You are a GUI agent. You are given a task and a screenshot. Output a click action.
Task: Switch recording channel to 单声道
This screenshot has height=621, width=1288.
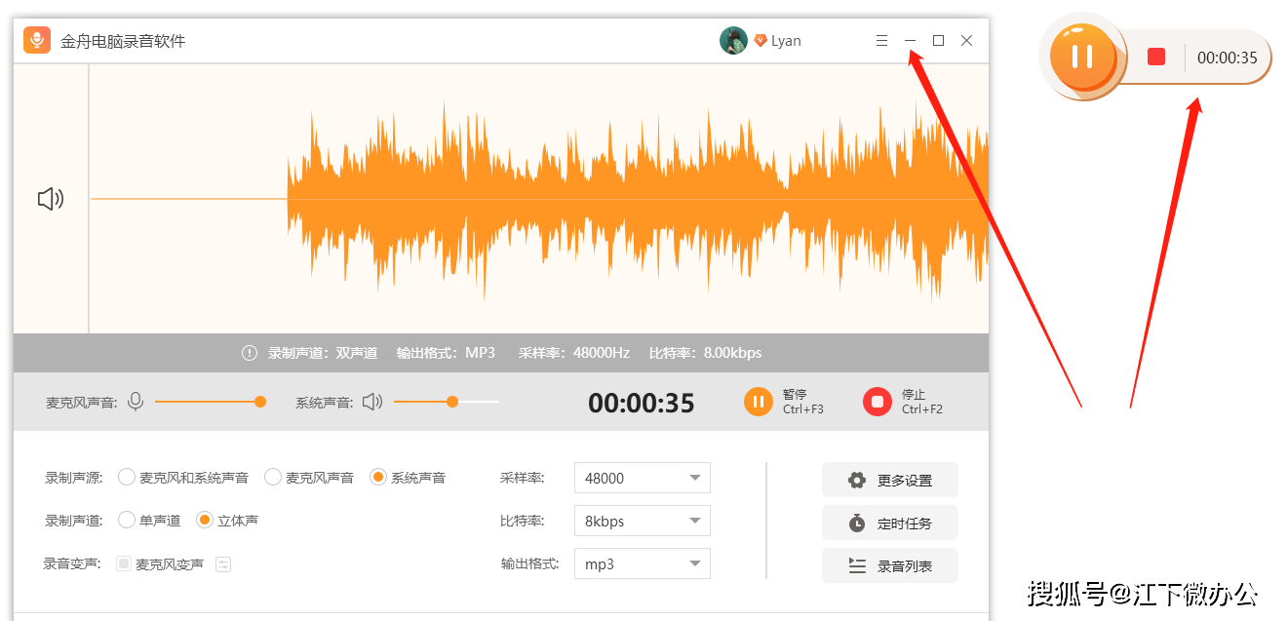click(127, 520)
